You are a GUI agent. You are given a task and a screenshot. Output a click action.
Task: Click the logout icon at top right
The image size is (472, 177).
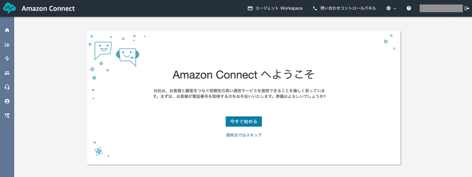467,8
